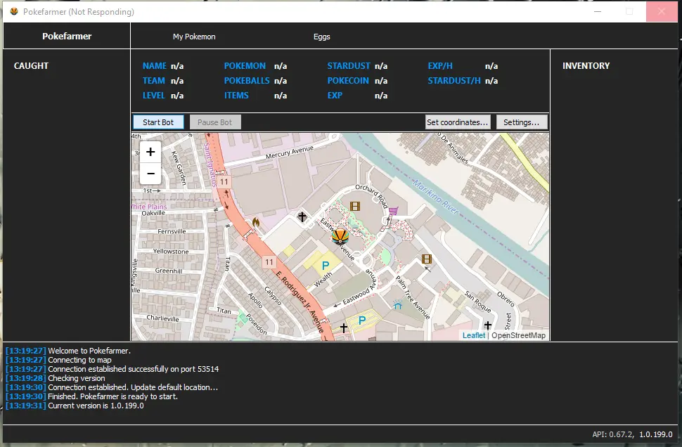
Task: Zoom in on the map with plus button
Action: (x=150, y=152)
